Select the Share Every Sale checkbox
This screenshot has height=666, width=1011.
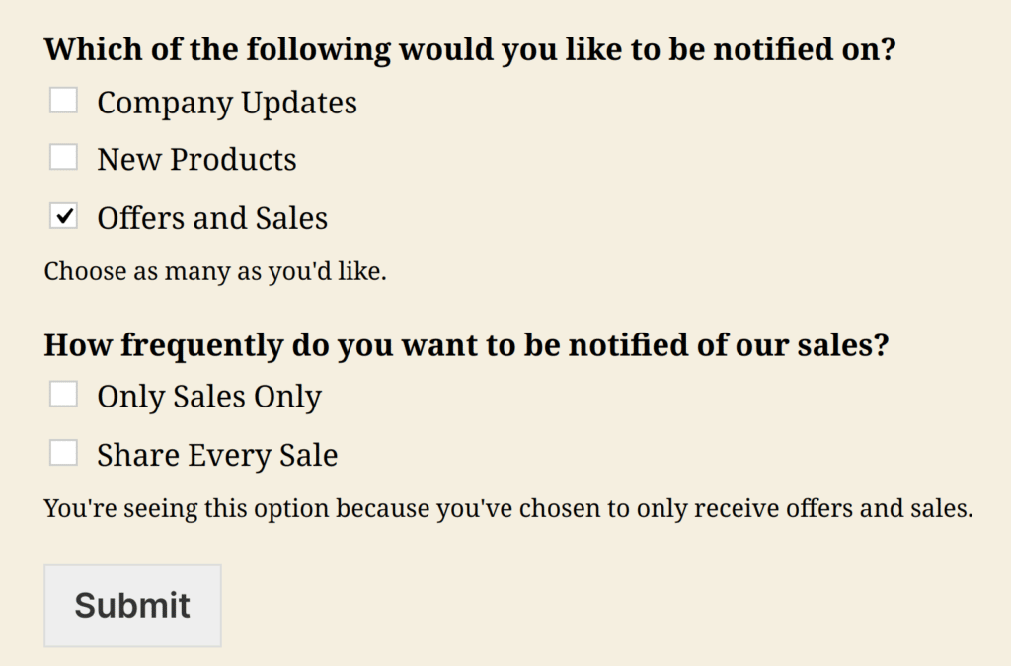click(x=64, y=453)
